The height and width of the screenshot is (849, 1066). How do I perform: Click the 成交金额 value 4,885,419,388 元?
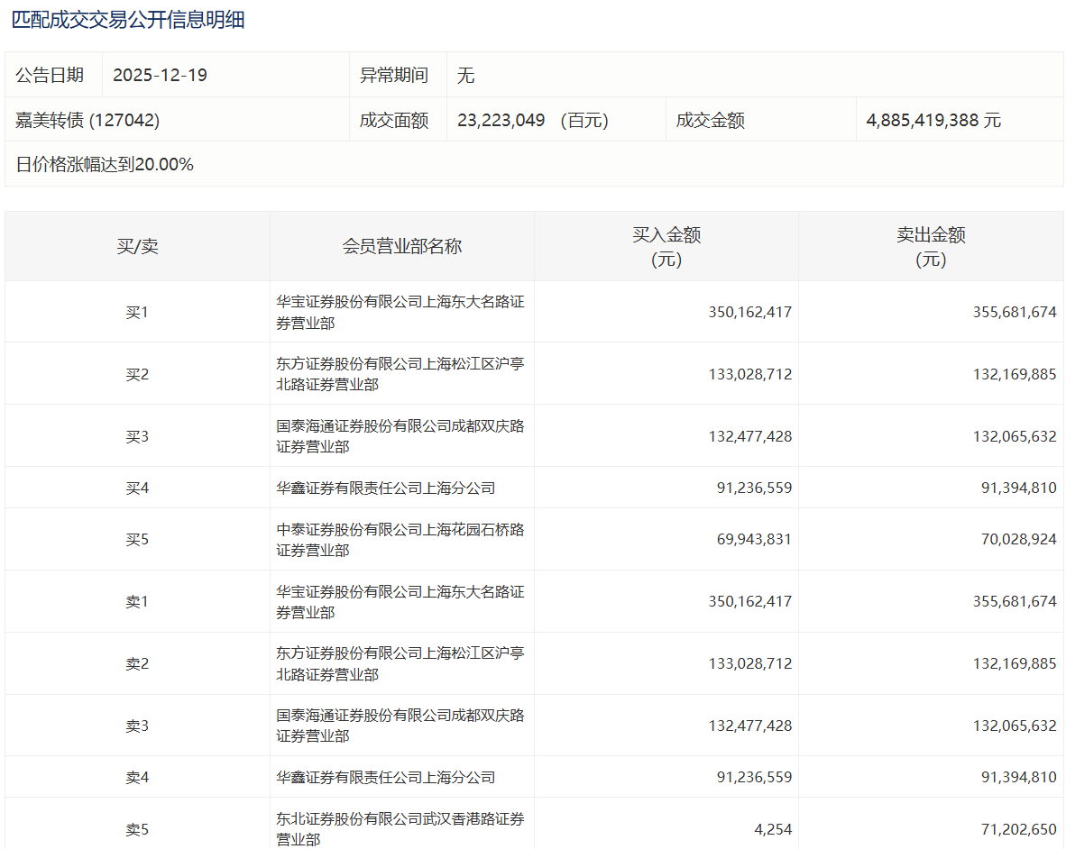tap(933, 120)
